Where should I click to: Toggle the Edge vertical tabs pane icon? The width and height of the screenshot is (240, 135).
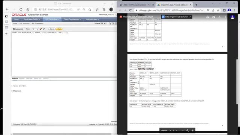pos(6,16)
